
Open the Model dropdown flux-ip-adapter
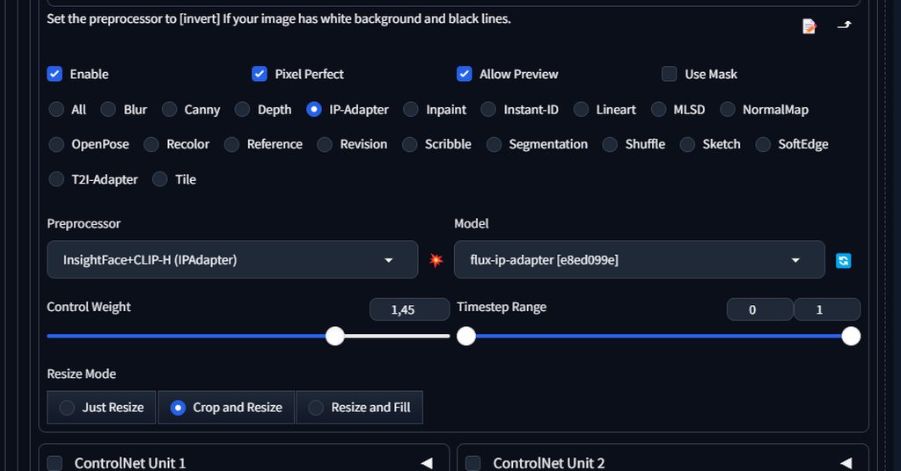639,260
